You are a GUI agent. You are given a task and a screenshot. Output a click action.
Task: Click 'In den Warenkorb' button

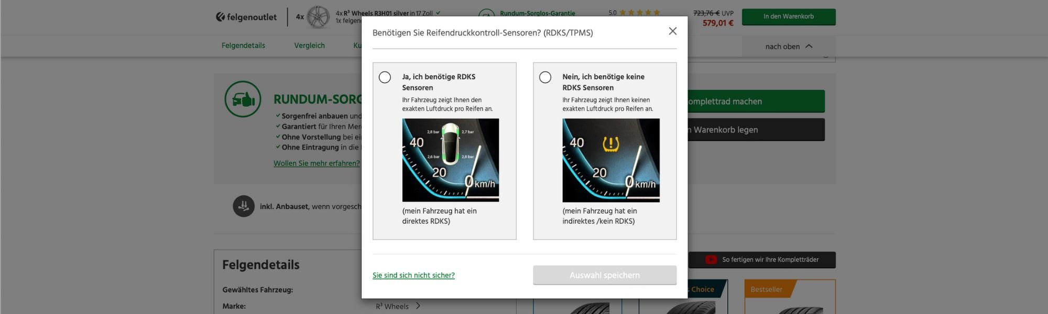tap(788, 17)
